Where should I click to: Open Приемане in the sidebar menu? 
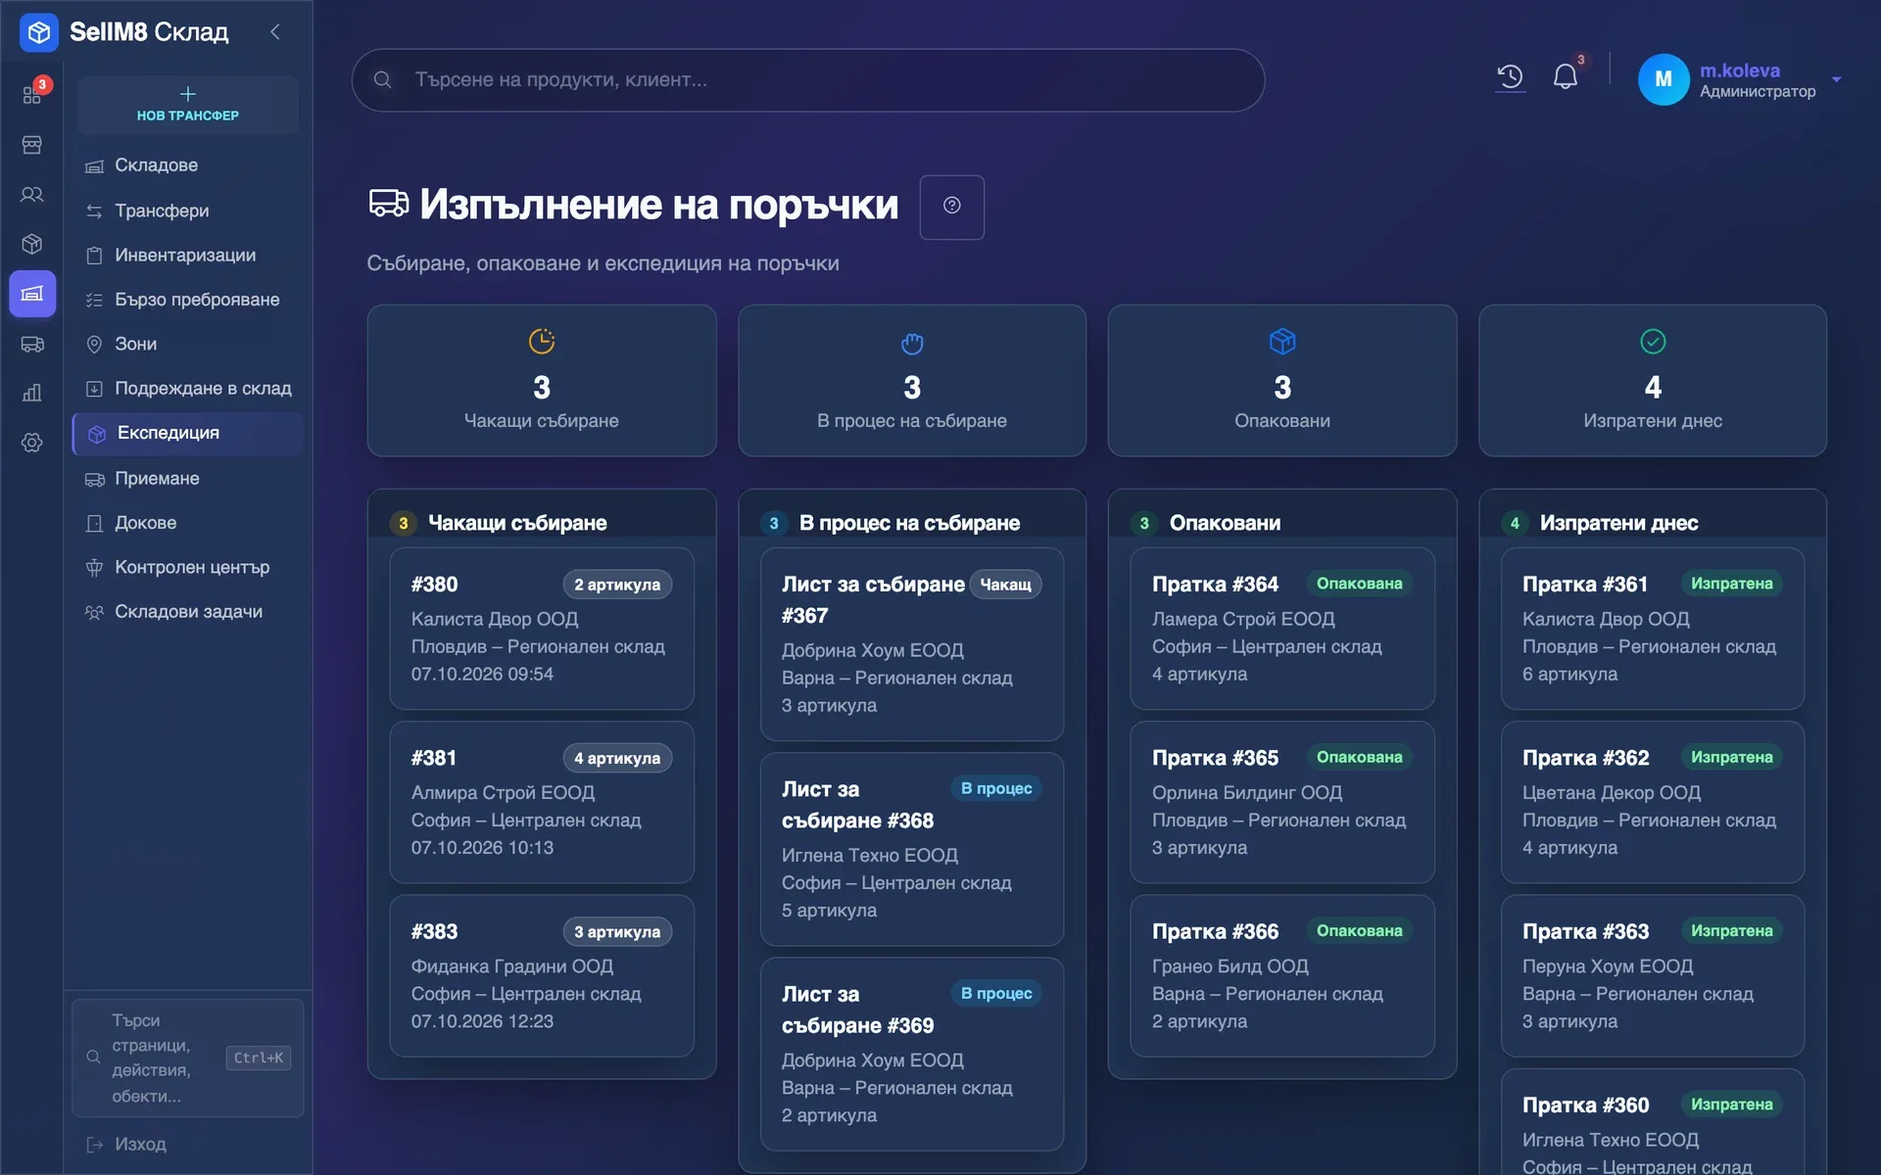pyautogui.click(x=188, y=479)
